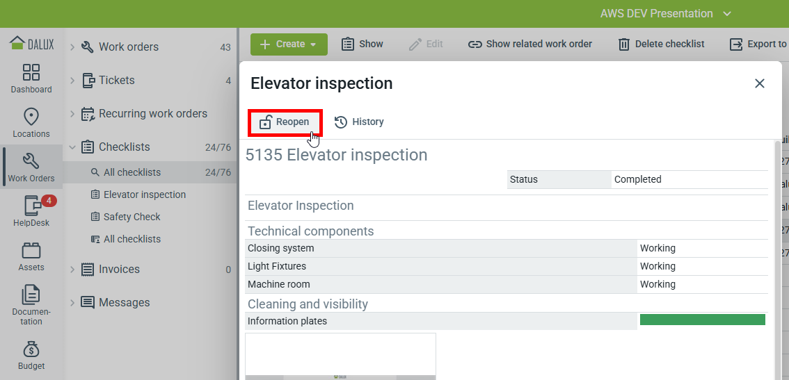Go to Locations in sidebar
Image resolution: width=789 pixels, height=380 pixels.
click(31, 123)
